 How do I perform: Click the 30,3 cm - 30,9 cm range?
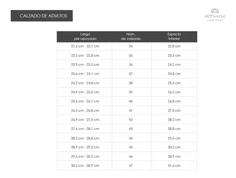click(85, 165)
